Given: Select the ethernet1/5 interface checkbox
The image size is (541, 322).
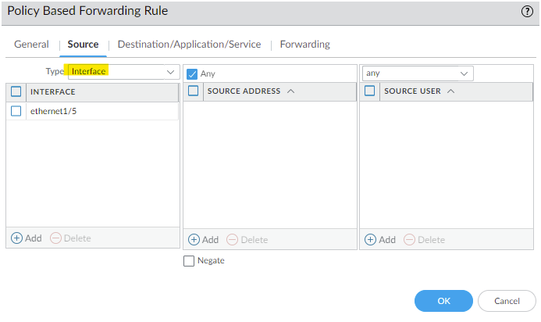Looking at the screenshot, I should point(16,111).
